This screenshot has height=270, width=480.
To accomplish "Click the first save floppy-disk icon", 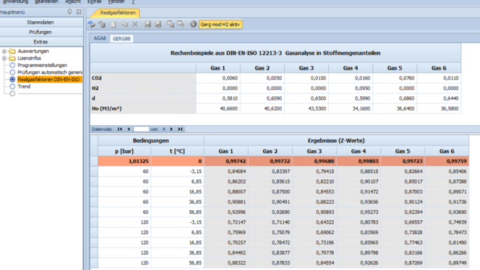I will [148, 25].
